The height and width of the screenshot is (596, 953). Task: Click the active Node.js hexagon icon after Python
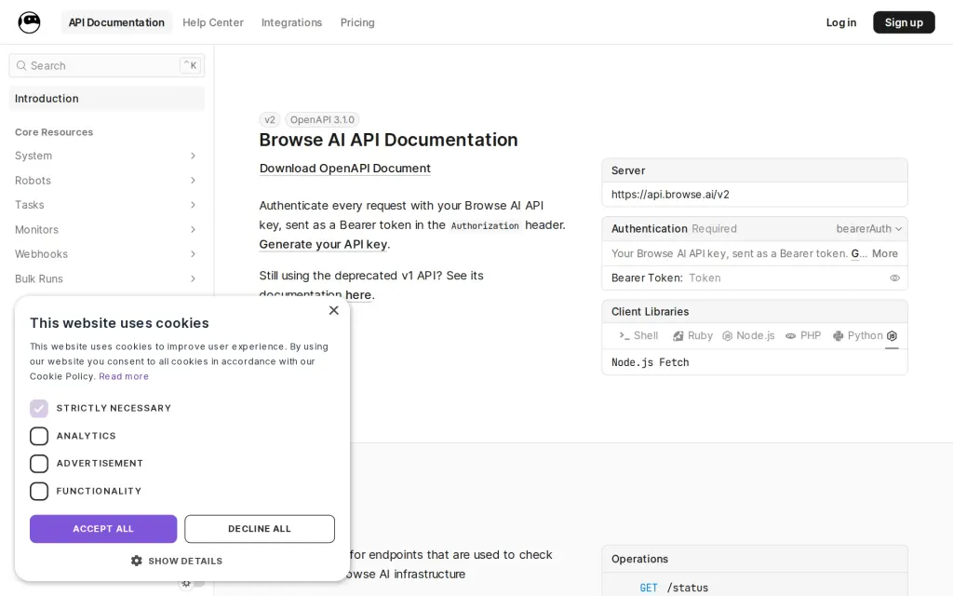pyautogui.click(x=892, y=335)
